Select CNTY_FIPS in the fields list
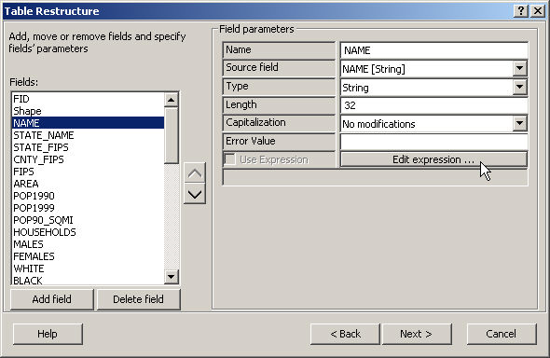Image resolution: width=550 pixels, height=358 pixels. coord(88,159)
